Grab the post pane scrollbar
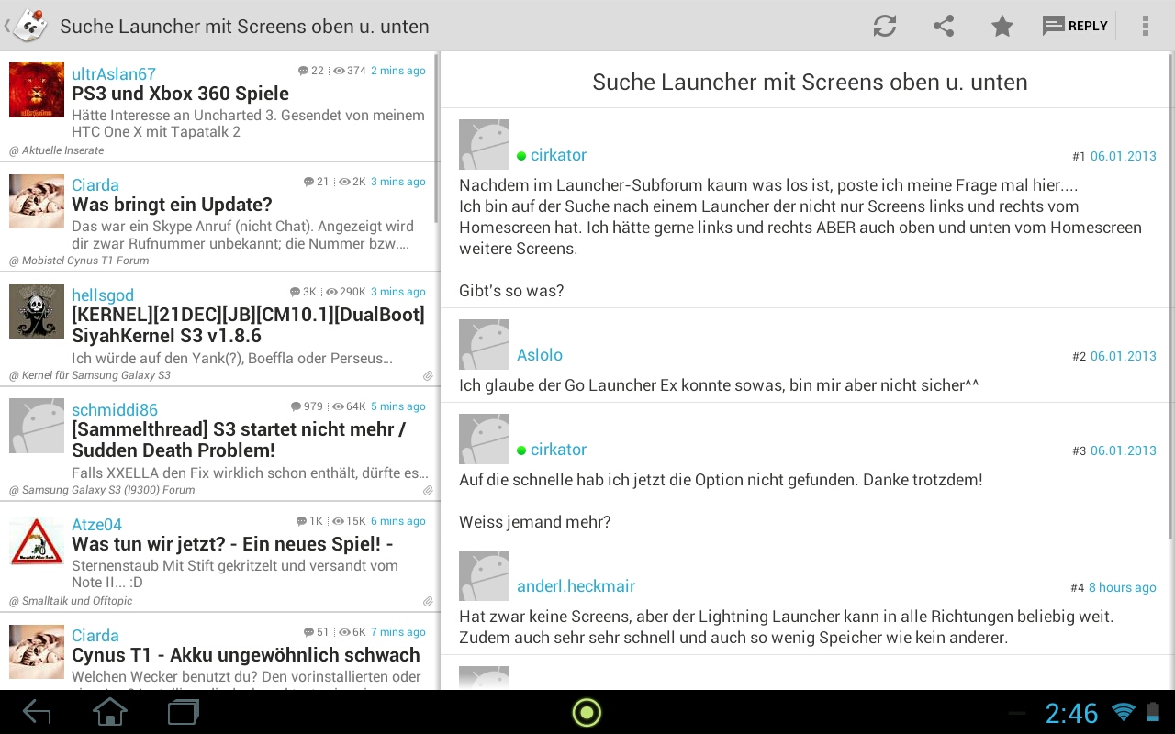 pos(1170,296)
